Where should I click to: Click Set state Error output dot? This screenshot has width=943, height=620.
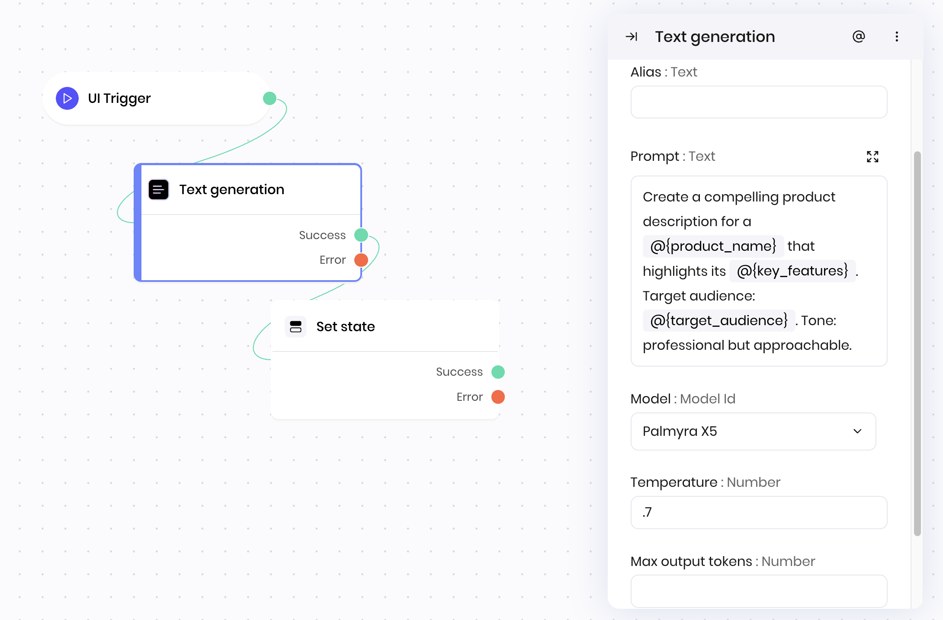point(498,397)
